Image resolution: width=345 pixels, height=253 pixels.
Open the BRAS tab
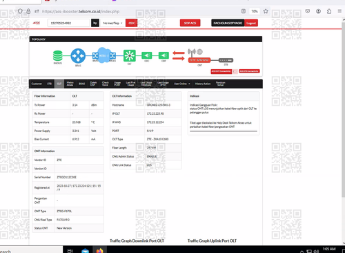81,84
